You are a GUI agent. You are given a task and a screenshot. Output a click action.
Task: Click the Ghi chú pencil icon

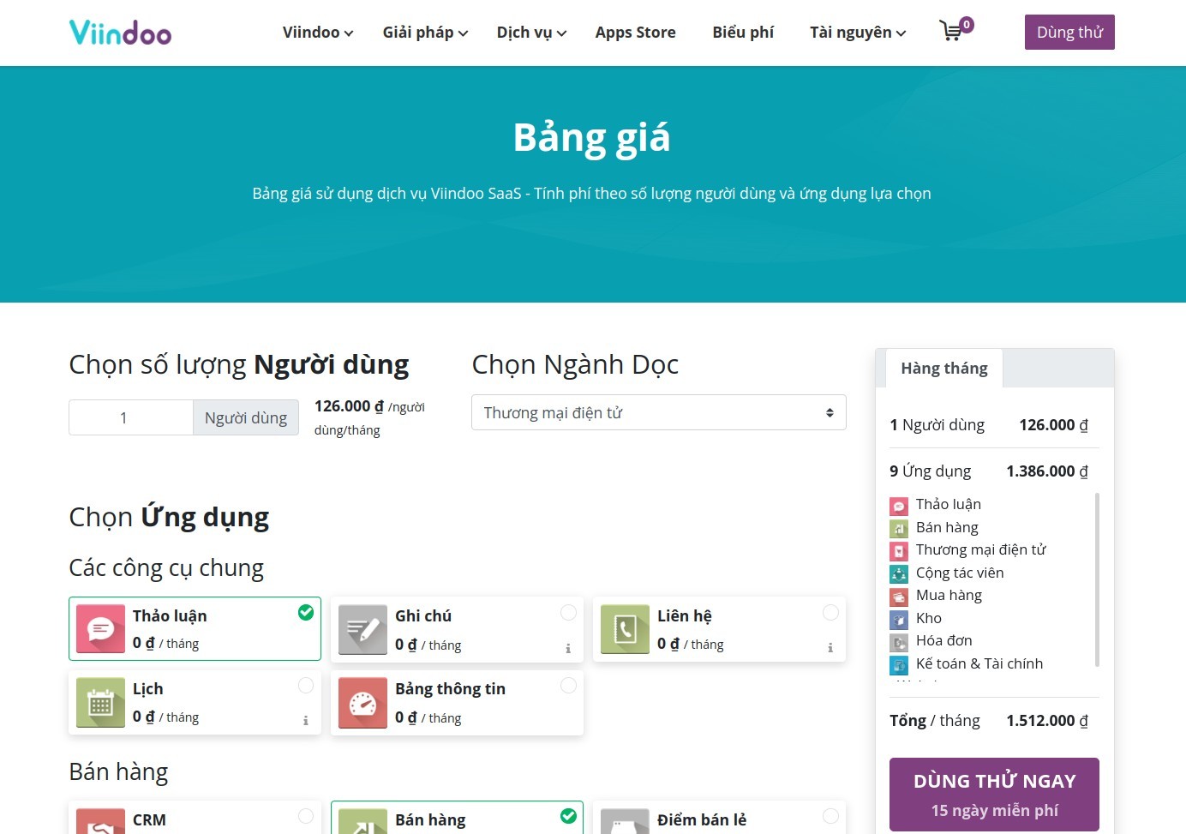click(362, 629)
